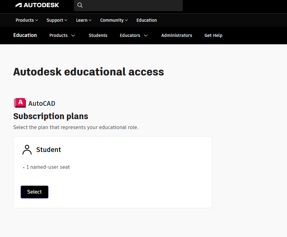Focus the top search field

coord(128,5)
